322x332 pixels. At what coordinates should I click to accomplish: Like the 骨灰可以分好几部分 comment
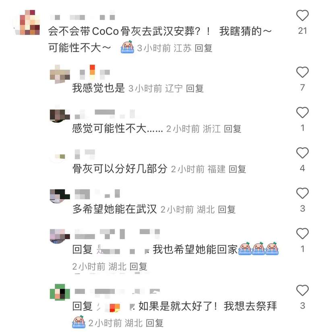point(302,153)
